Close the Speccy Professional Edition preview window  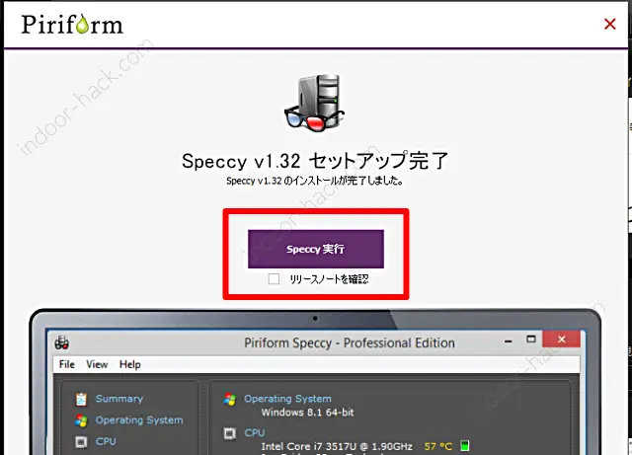click(562, 339)
